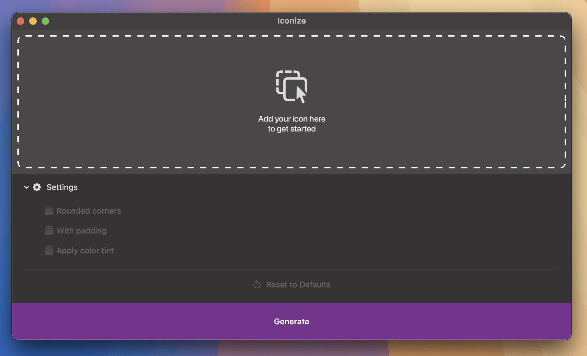Screen dimensions: 587x356
Task: Click the Apply color tint checkbox square
Action: click(49, 251)
